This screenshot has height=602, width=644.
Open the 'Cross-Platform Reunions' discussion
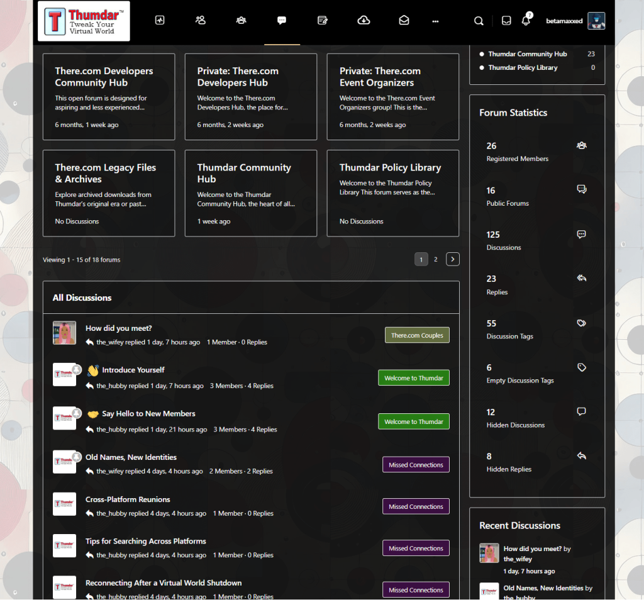tap(128, 499)
